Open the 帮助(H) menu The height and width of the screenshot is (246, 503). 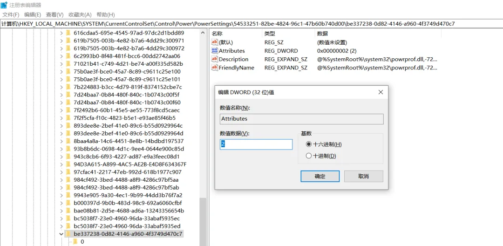[x=106, y=14]
